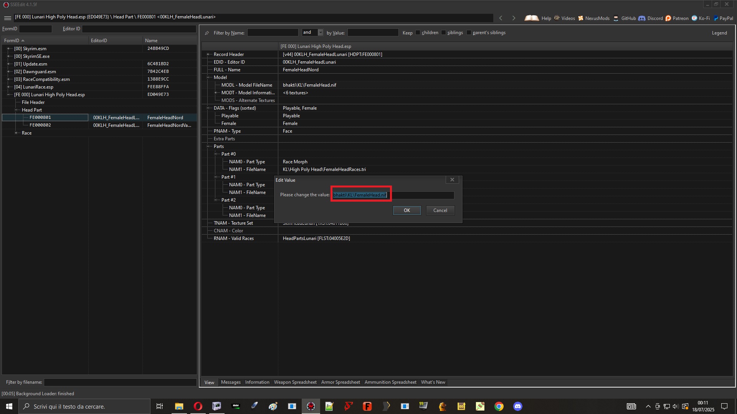Open the PayPal link

coord(723,18)
